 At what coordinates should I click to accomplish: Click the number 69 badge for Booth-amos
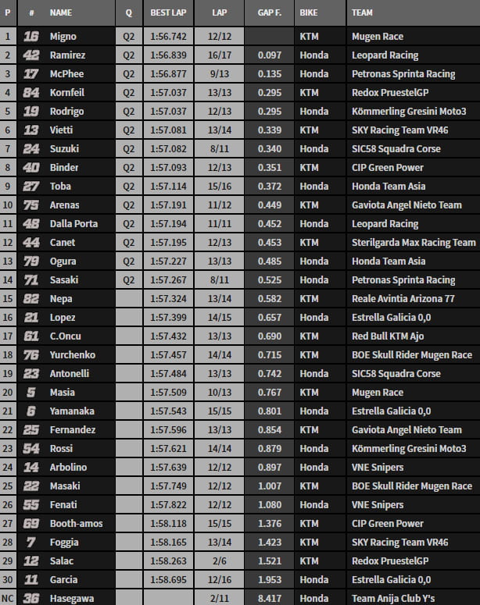pyautogui.click(x=30, y=524)
